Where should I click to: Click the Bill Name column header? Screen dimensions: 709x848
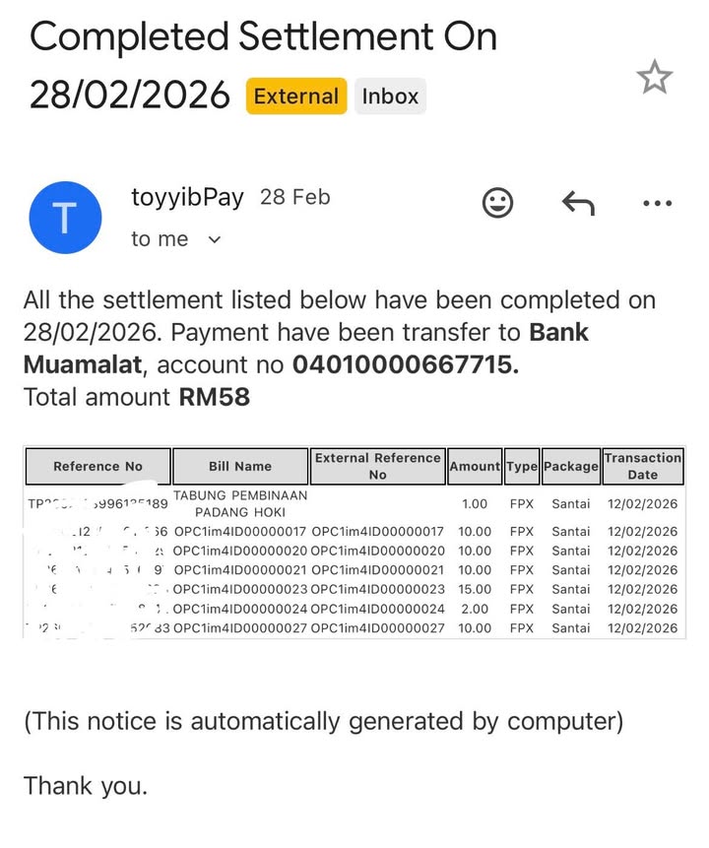pos(240,467)
